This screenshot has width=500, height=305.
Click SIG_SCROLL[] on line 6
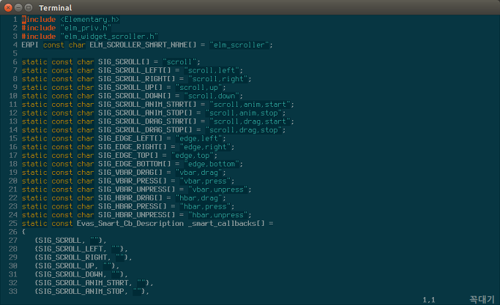tap(124, 62)
